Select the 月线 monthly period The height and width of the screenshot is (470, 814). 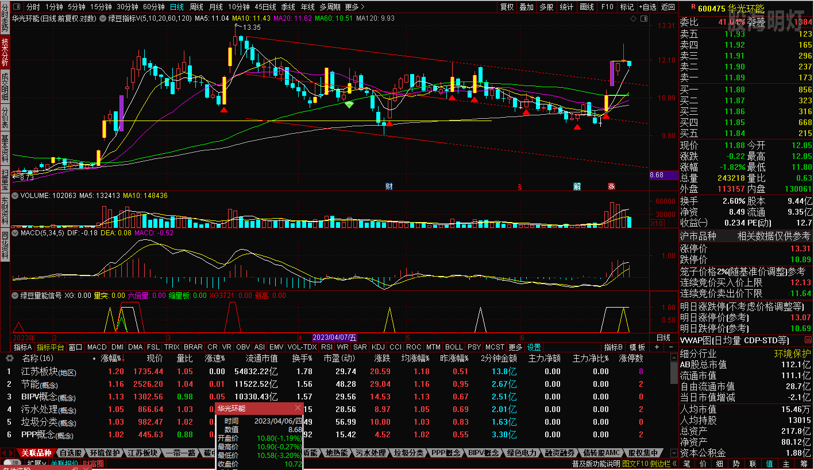click(x=216, y=7)
